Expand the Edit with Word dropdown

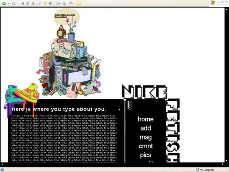pos(75,3)
